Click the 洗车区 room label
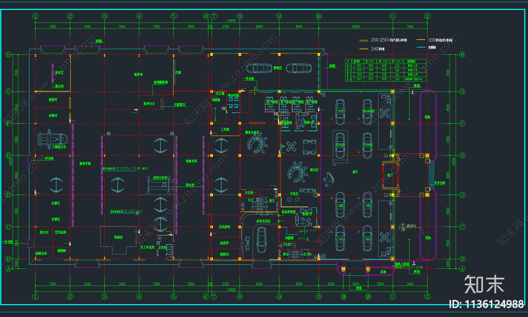This screenshot has height=317, width=528. (x=59, y=73)
